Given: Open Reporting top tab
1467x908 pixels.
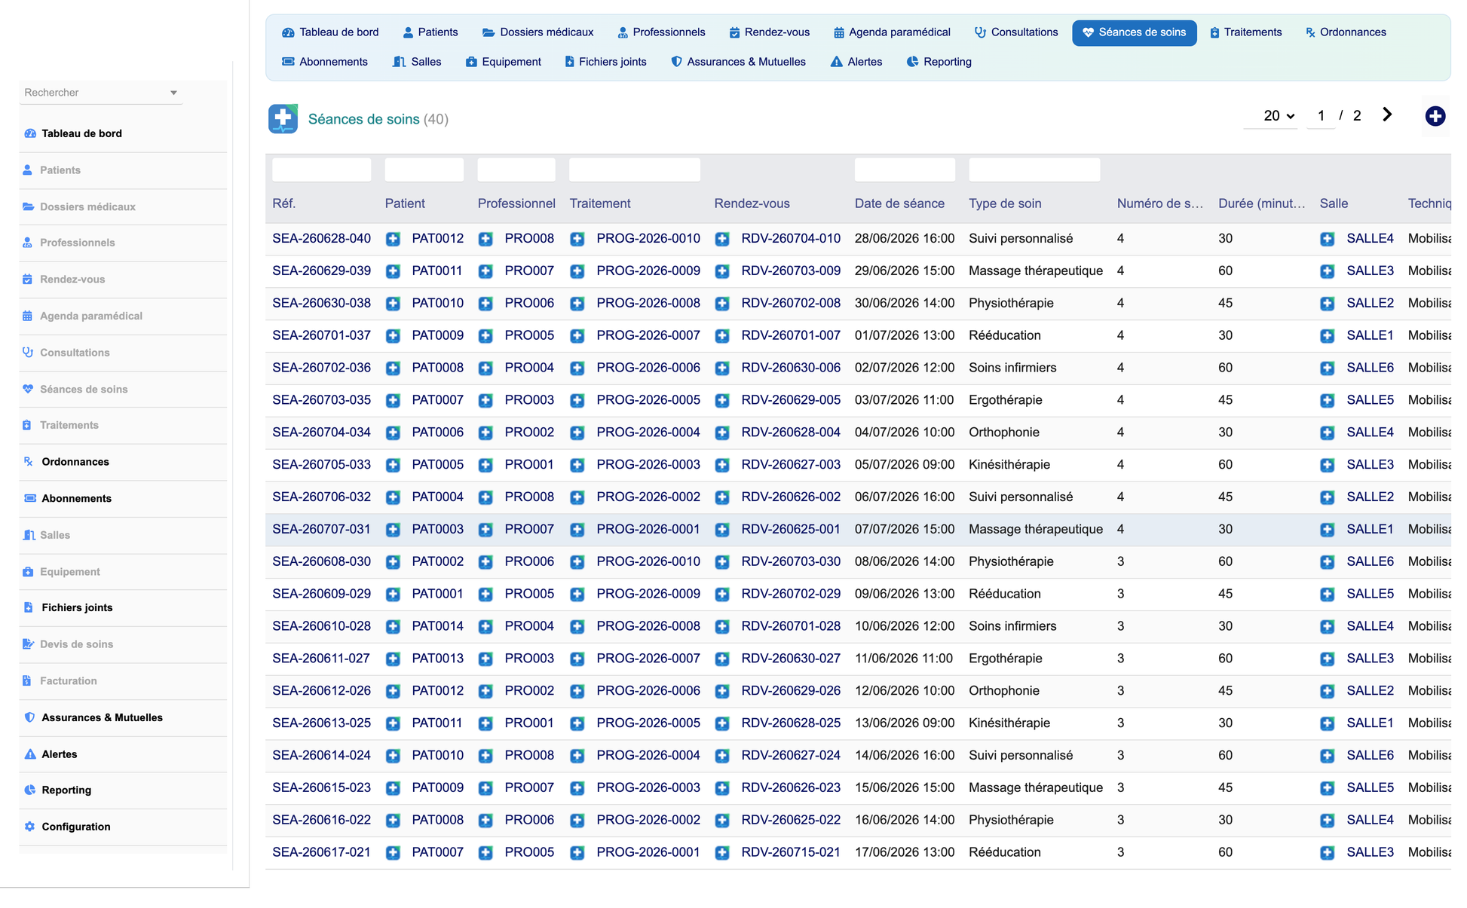Looking at the screenshot, I should [x=939, y=62].
